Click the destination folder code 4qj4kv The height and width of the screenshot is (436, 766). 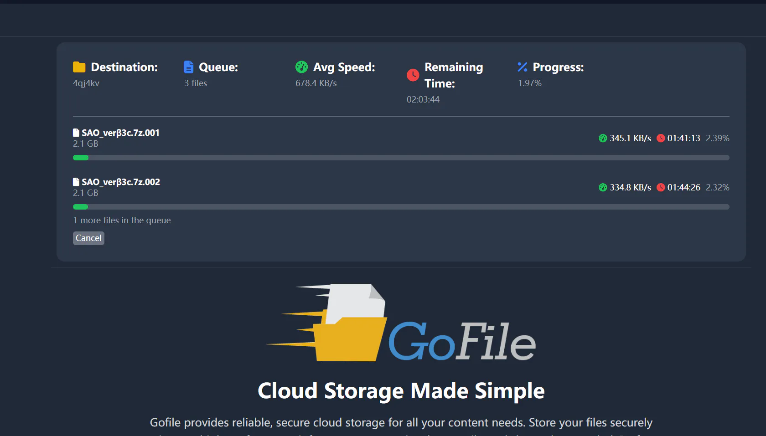(86, 83)
